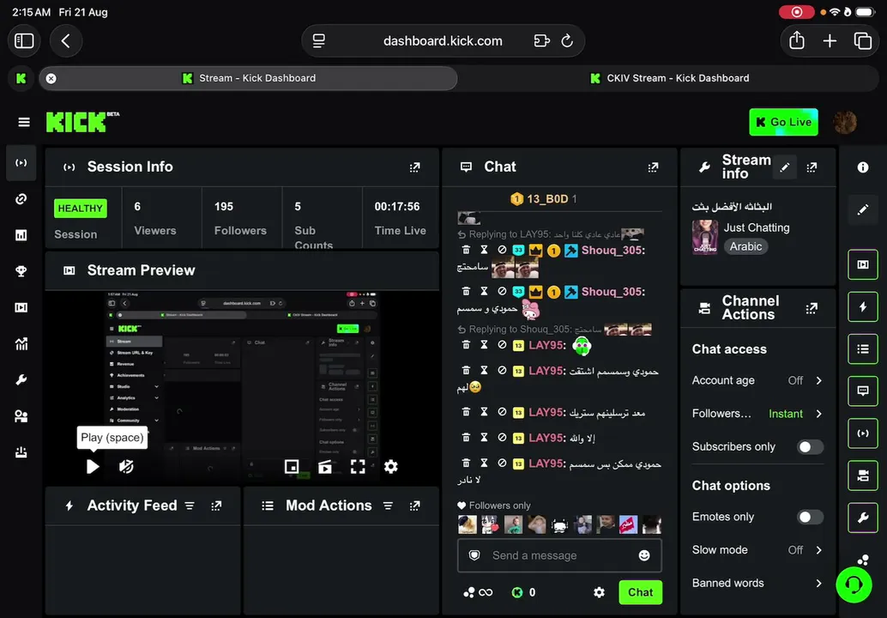Pop out the Activity Feed panel

tap(216, 506)
